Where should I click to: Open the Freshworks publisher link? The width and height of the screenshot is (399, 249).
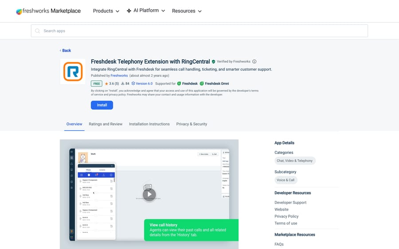(x=119, y=76)
